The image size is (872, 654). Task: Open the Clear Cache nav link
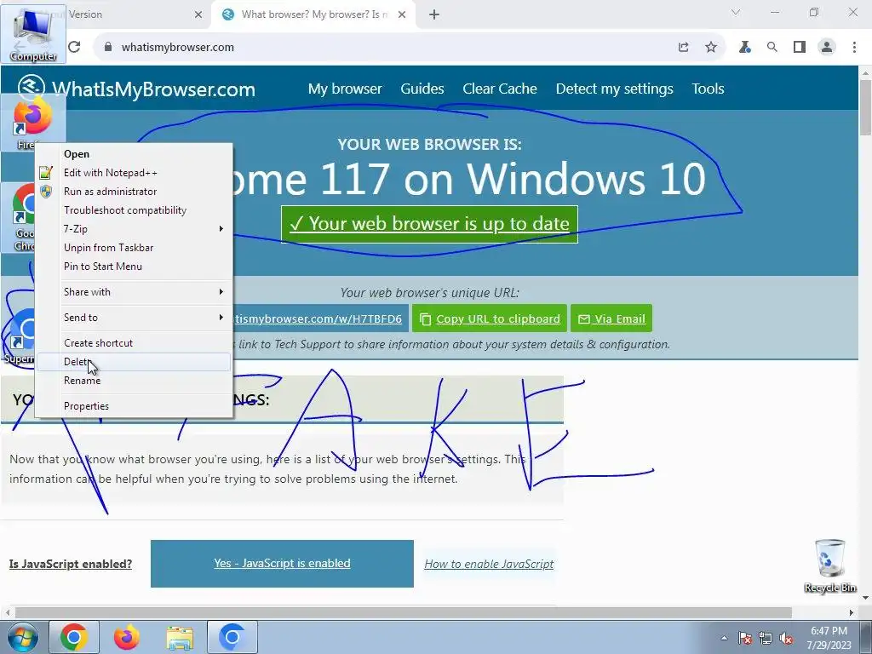pyautogui.click(x=499, y=89)
